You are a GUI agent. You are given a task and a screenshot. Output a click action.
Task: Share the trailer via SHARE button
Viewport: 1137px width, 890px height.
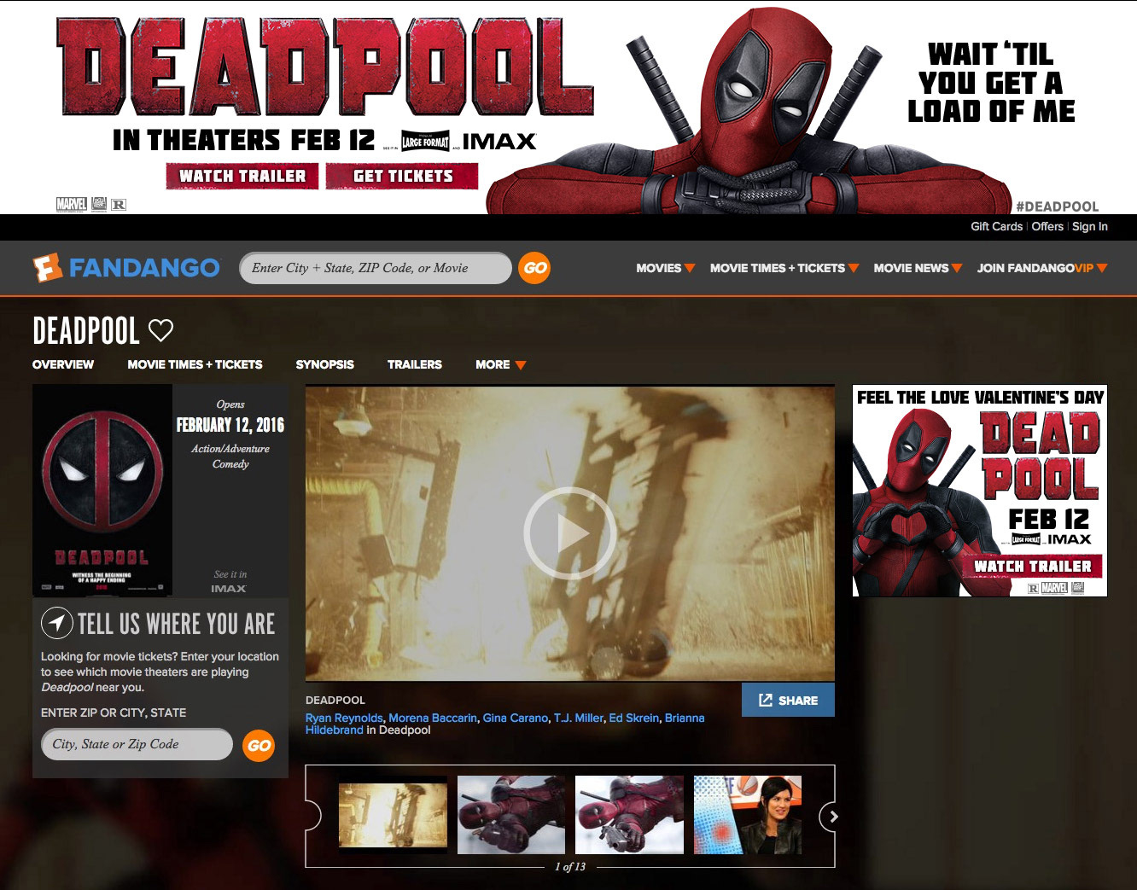788,700
